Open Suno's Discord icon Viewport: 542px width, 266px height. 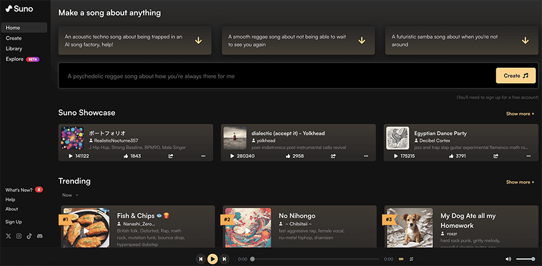tap(40, 236)
